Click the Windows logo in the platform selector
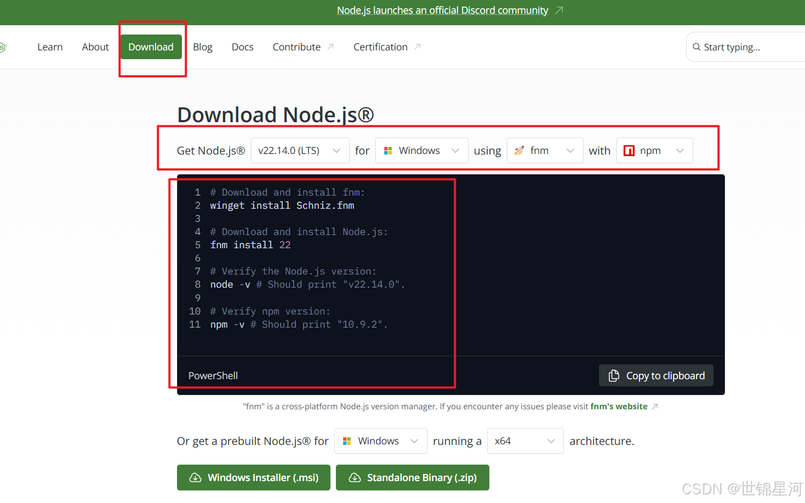This screenshot has width=805, height=503. pyautogui.click(x=388, y=151)
